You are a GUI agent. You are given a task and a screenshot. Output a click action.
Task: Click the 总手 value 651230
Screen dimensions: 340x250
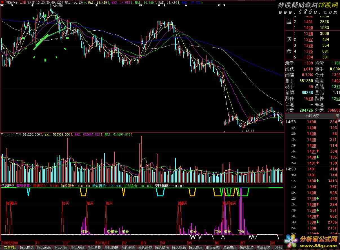click(x=306, y=81)
